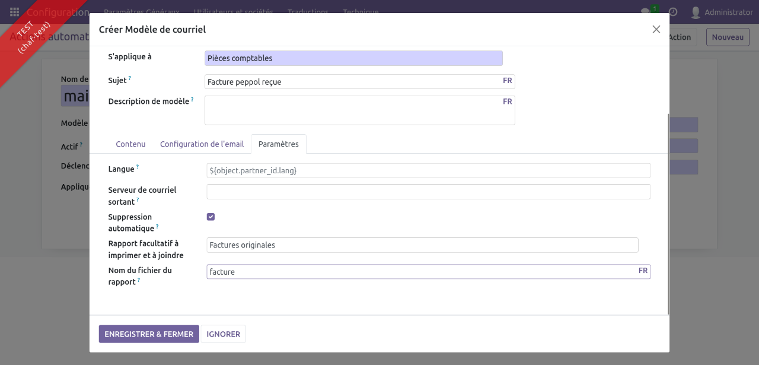
Task: Click the Ignorer button
Action: pyautogui.click(x=223, y=334)
